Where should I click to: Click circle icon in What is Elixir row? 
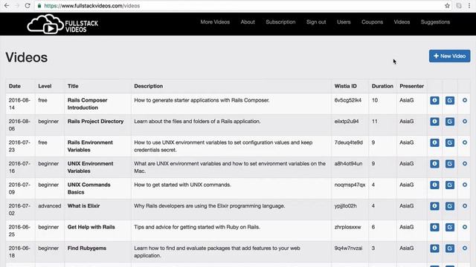(x=465, y=206)
